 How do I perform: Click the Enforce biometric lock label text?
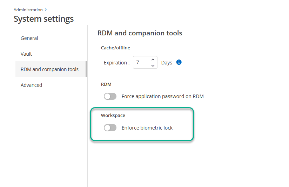(x=147, y=128)
